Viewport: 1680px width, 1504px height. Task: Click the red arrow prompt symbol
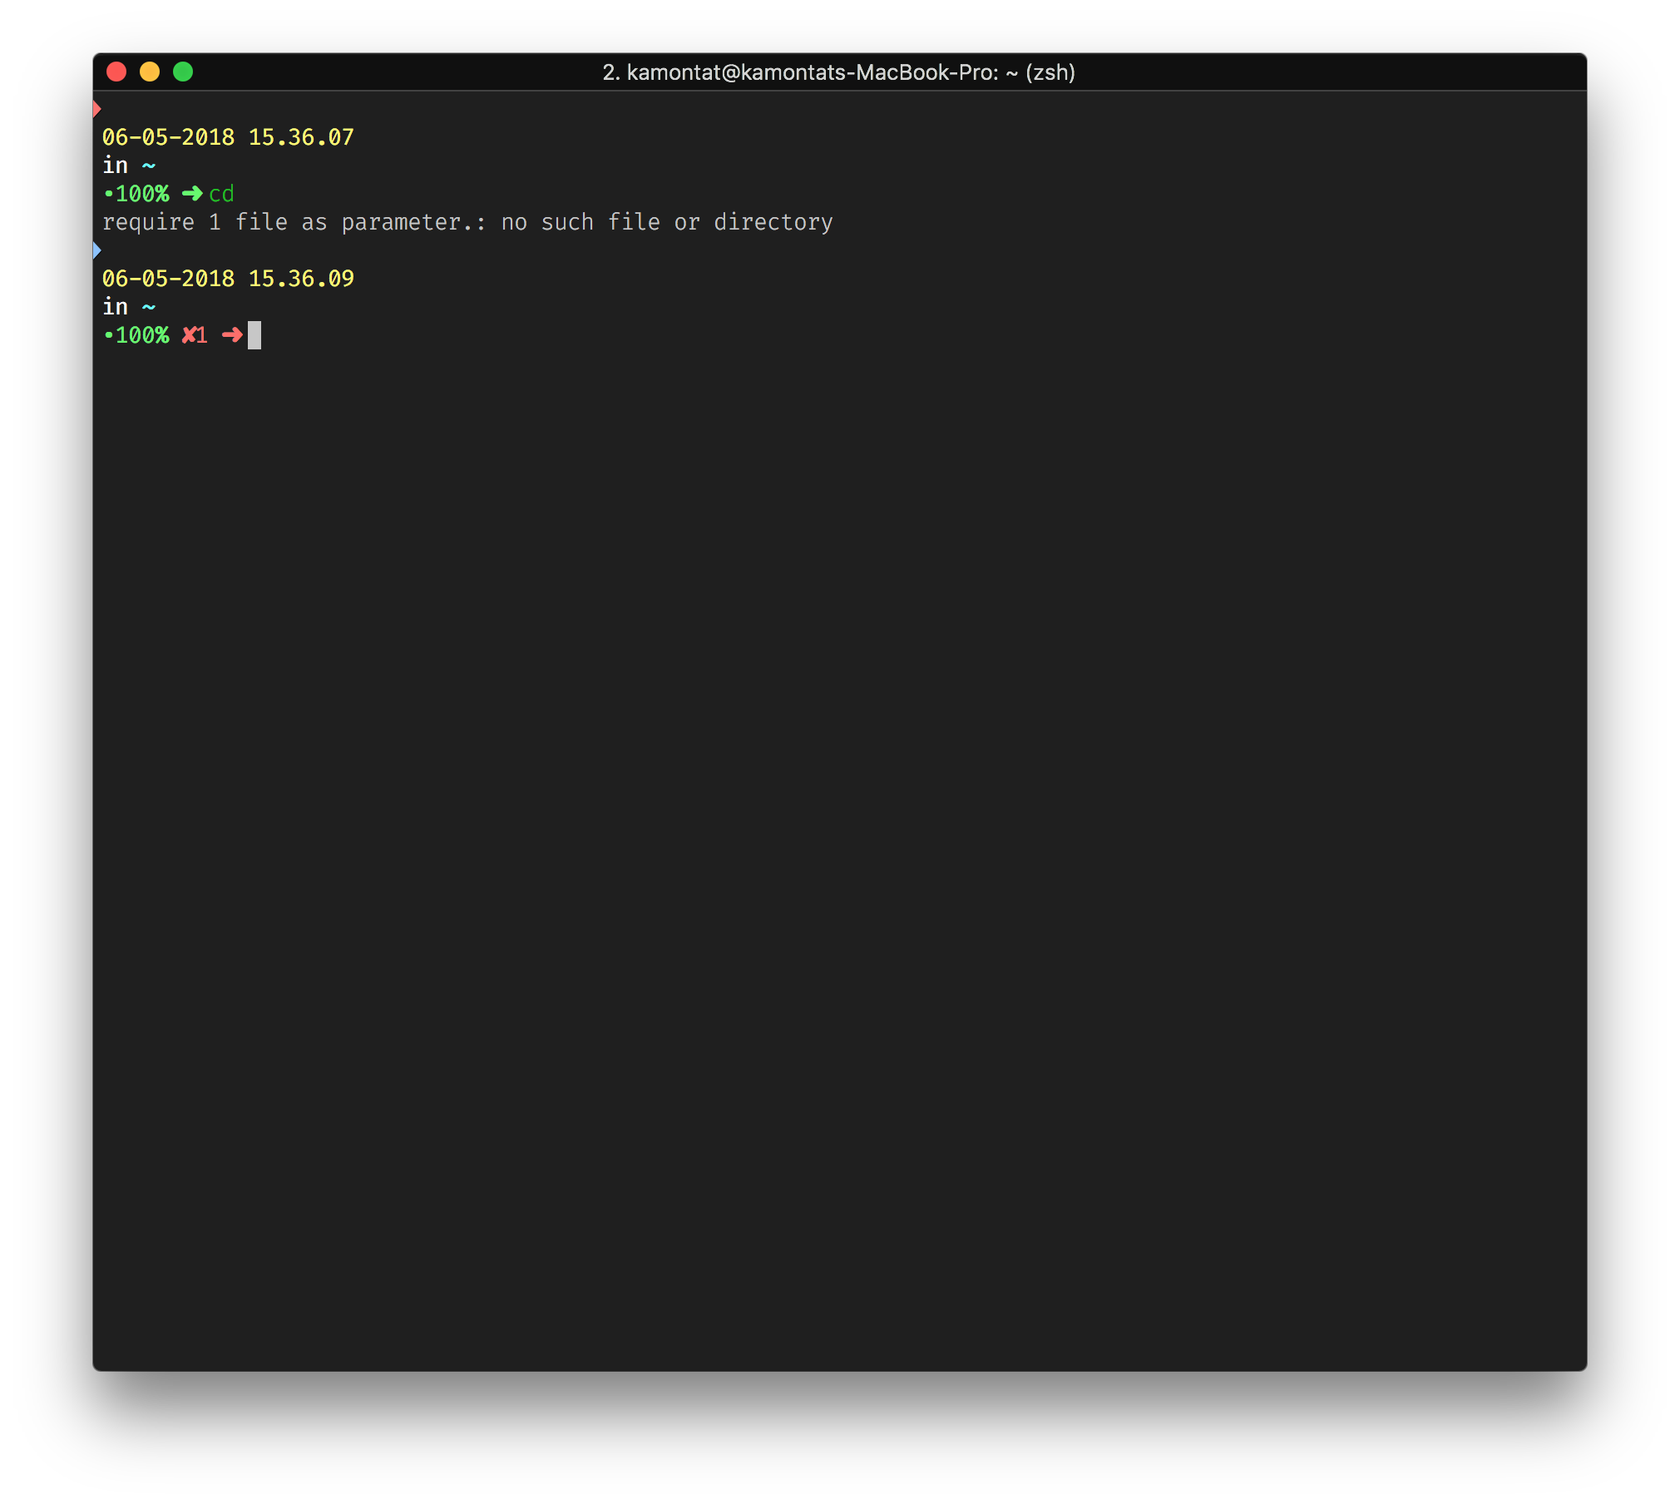click(232, 335)
